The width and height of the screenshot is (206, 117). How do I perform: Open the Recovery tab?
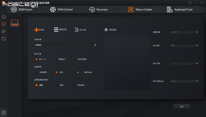(99, 9)
